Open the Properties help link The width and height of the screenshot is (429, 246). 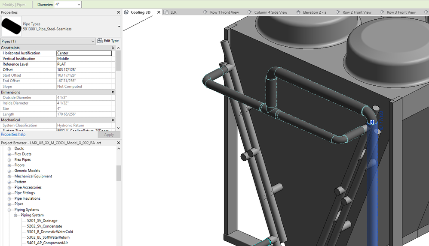(13, 134)
